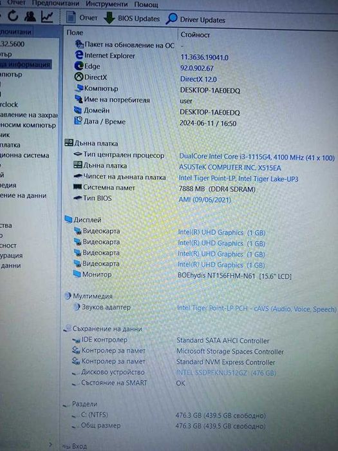Select the Вход section header
Image resolution: width=338 pixels, height=451 pixels.
(x=79, y=446)
